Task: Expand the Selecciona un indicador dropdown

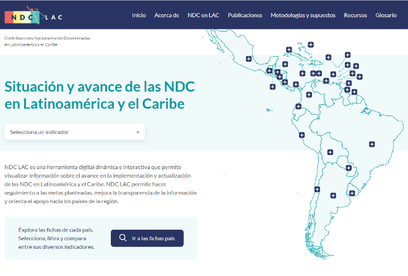Action: click(75, 132)
